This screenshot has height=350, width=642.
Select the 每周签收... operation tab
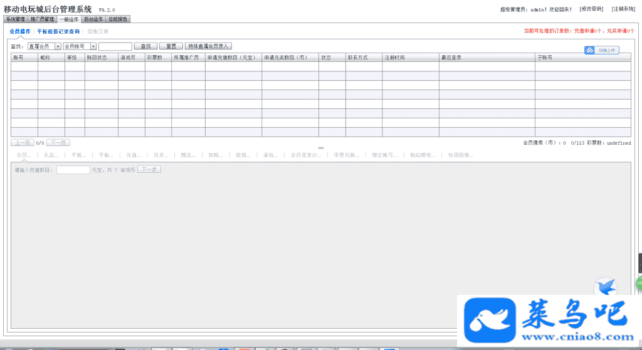point(461,155)
